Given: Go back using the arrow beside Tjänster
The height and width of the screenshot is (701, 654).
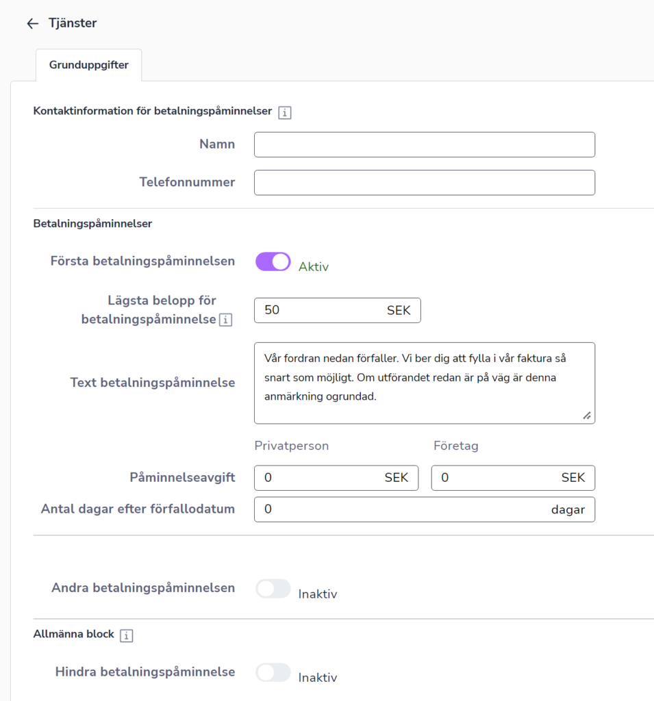Looking at the screenshot, I should pos(32,23).
